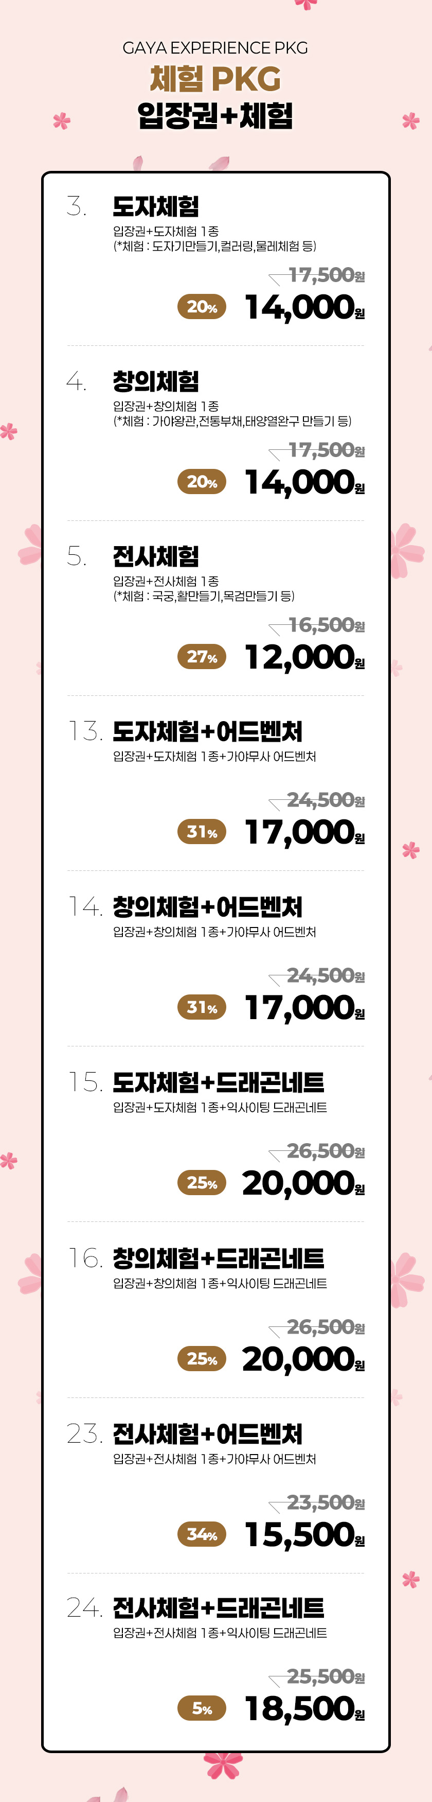The image size is (432, 1802).
Task: Open the 전사체험 package title (item 5)
Action: tap(156, 557)
